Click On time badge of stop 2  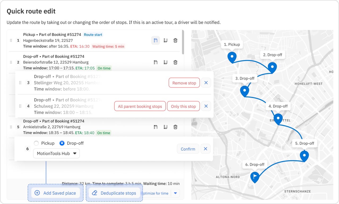click(104, 68)
